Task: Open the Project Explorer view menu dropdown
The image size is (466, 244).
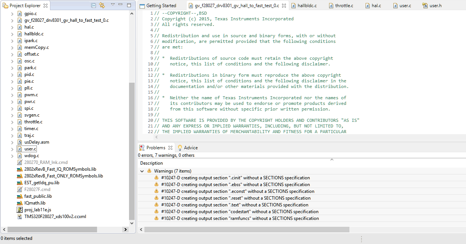Action: click(113, 5)
